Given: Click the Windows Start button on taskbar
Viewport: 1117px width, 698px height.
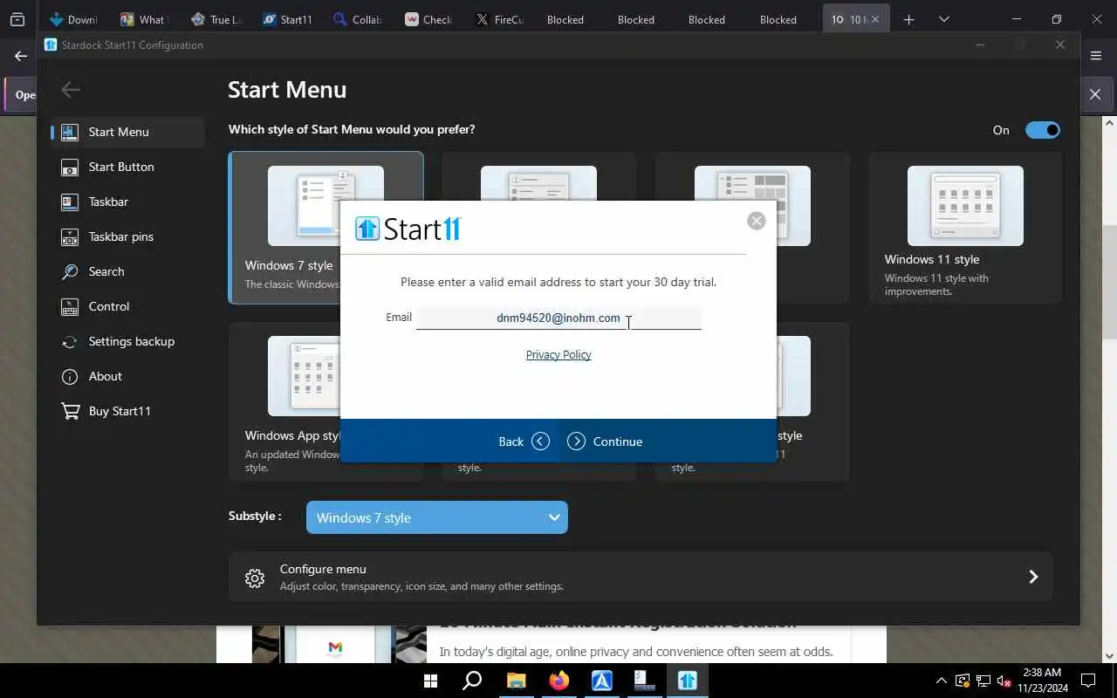Looking at the screenshot, I should (430, 681).
